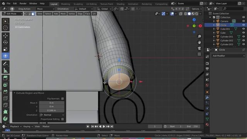The image size is (247, 139).
Task: Open the Render menu
Action: (23, 3)
